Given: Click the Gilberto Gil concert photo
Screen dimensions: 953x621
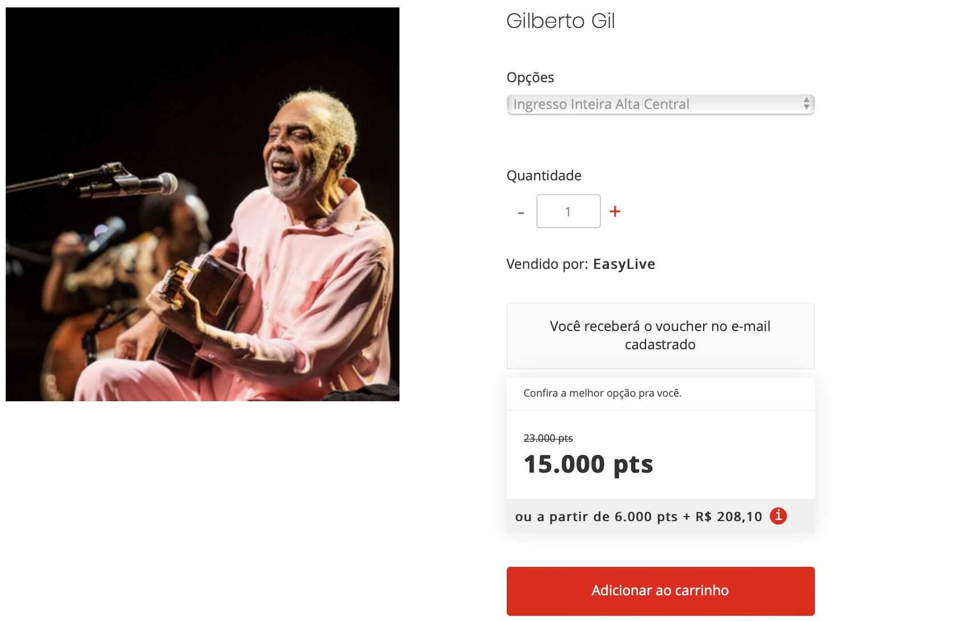Looking at the screenshot, I should [x=203, y=204].
